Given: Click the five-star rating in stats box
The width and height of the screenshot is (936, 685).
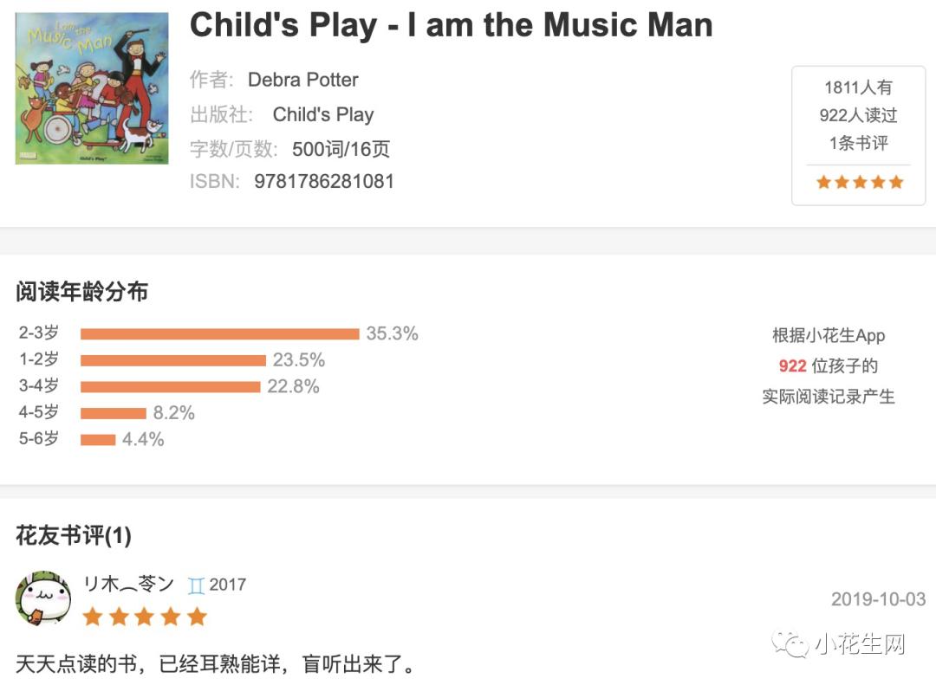Looking at the screenshot, I should pyautogui.click(x=860, y=182).
